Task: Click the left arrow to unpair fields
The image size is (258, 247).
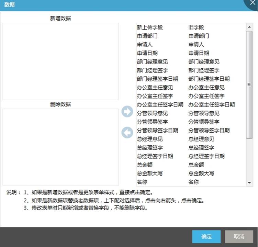Action: [x=127, y=133]
